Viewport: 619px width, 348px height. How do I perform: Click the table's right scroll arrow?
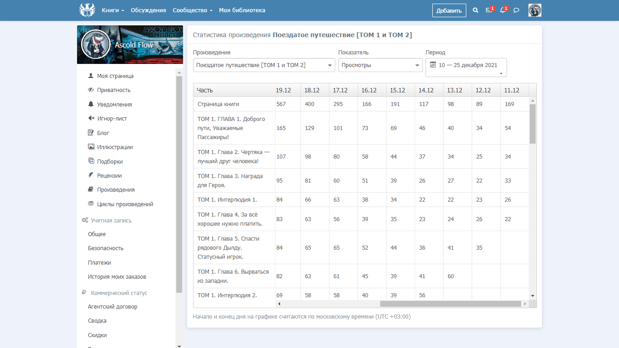(525, 304)
